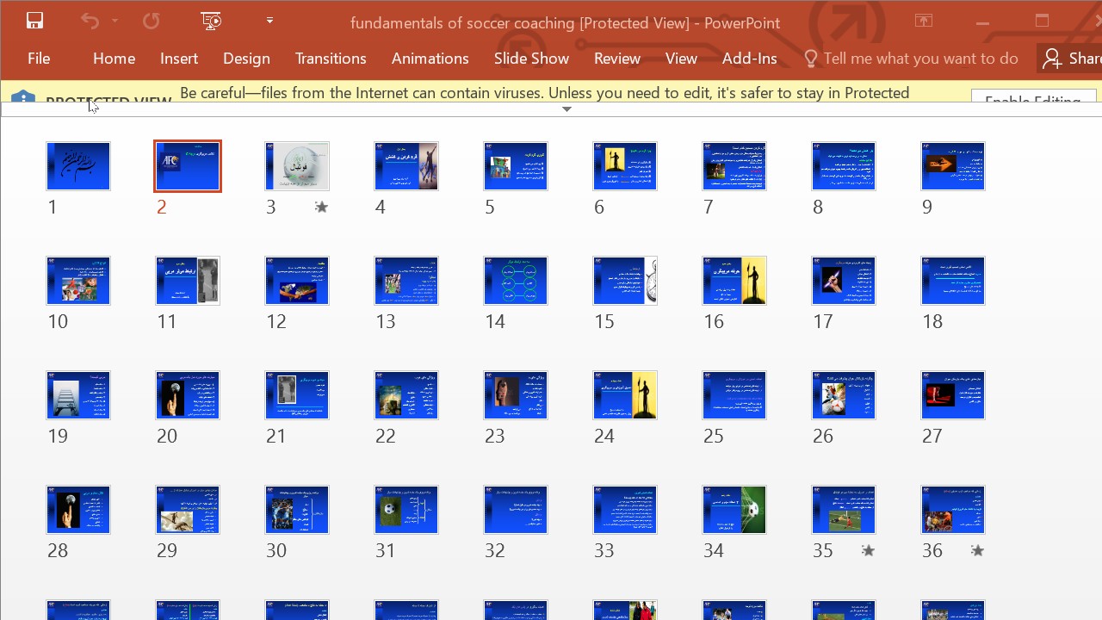Select slide 4 thumbnail

click(x=406, y=166)
